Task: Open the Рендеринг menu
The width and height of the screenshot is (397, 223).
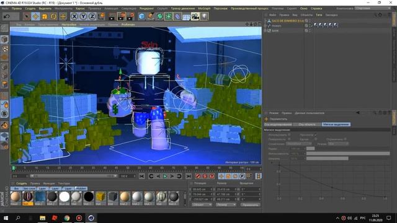Action: [146, 8]
